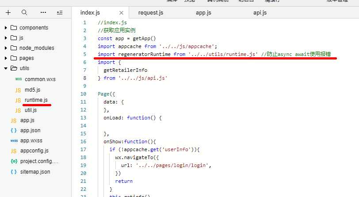Open runtime.js in the file tree
Image resolution: width=359 pixels, height=197 pixels.
pyautogui.click(x=36, y=100)
